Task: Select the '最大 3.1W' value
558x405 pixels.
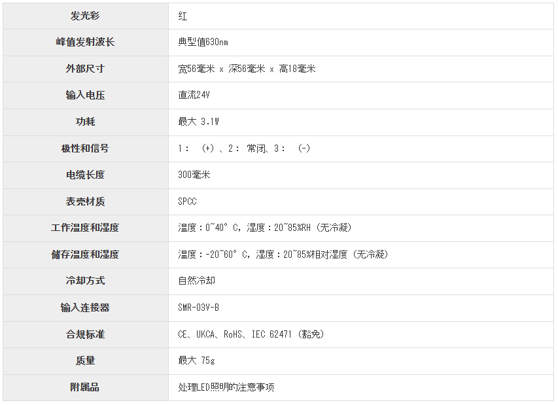Action: tap(199, 122)
